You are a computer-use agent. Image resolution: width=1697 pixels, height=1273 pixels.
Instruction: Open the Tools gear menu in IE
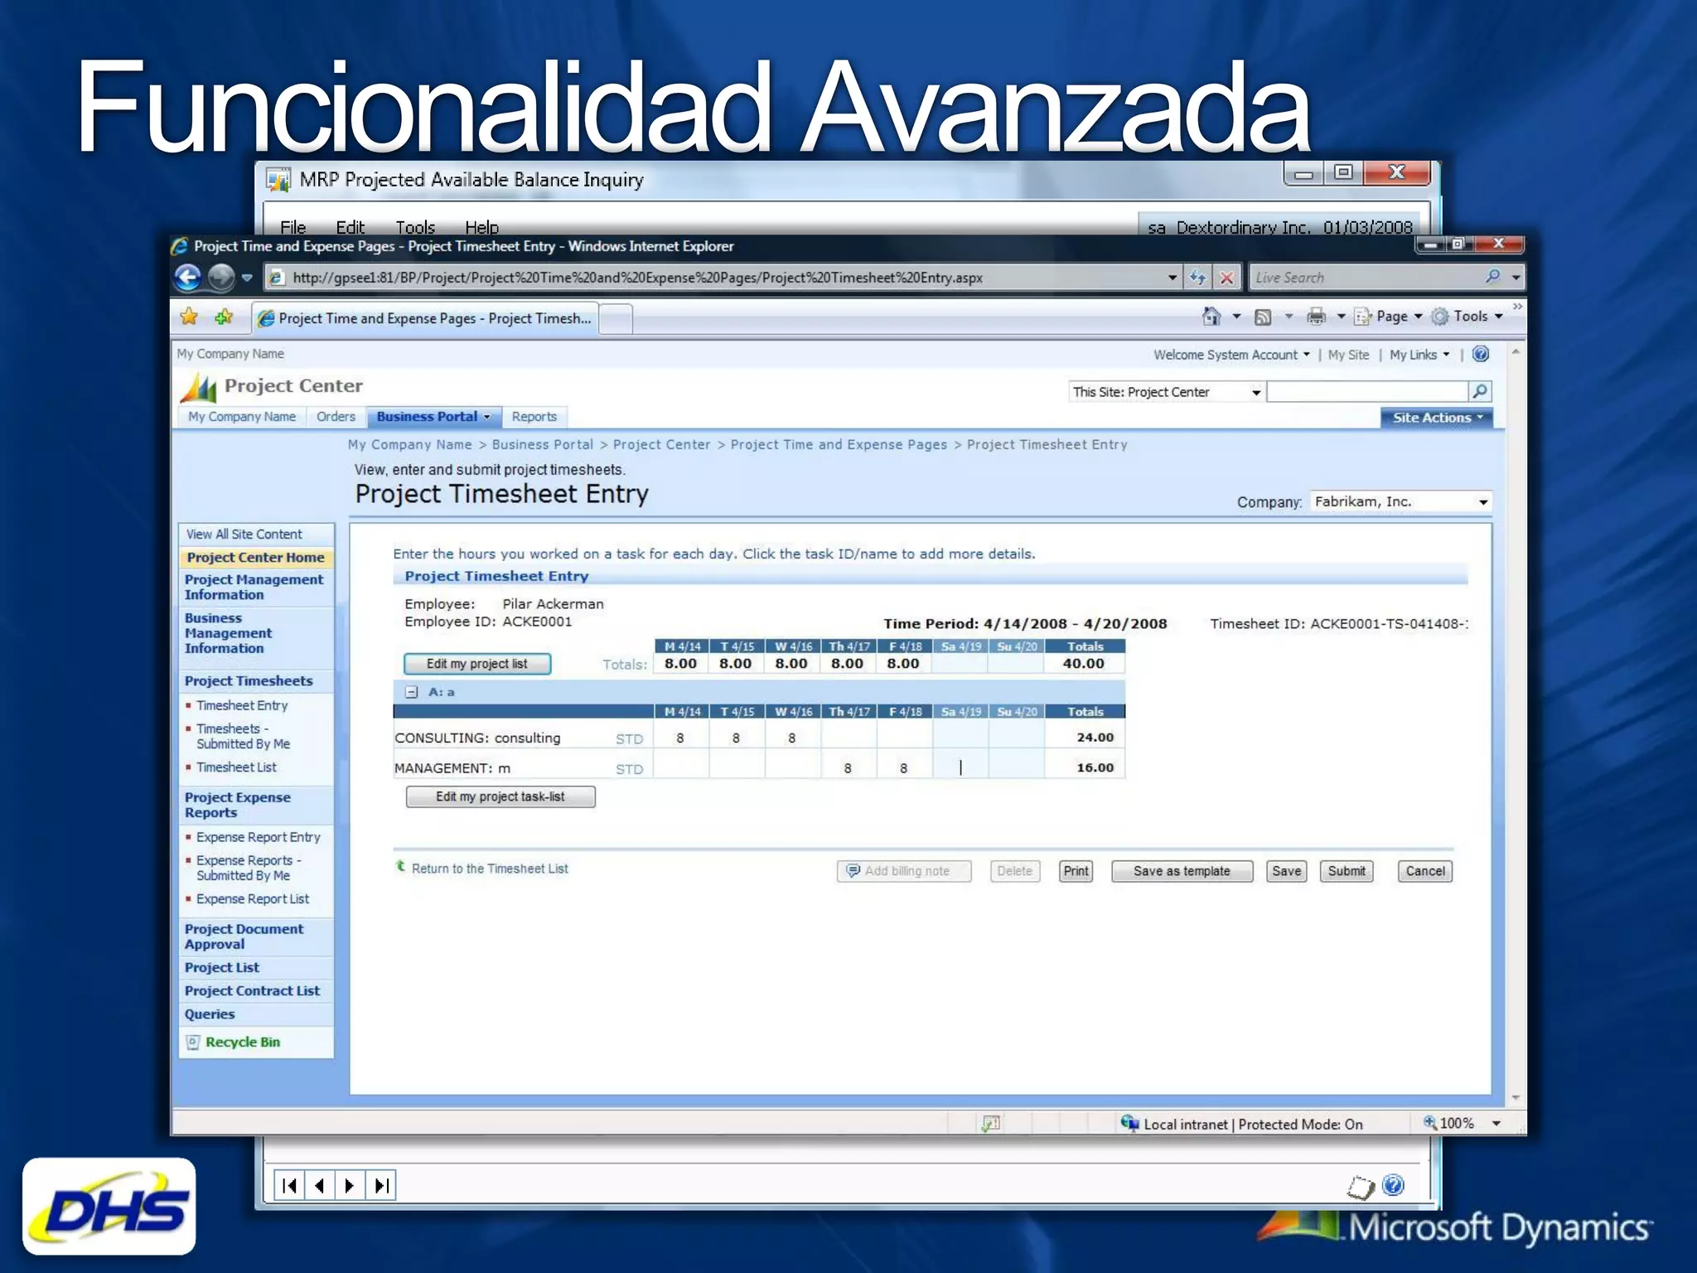tap(1467, 316)
